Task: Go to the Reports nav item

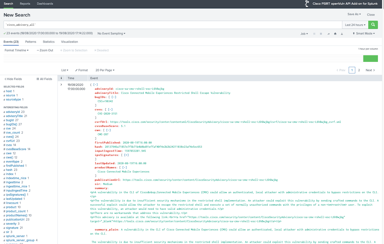Action: pyautogui.click(x=25, y=4)
